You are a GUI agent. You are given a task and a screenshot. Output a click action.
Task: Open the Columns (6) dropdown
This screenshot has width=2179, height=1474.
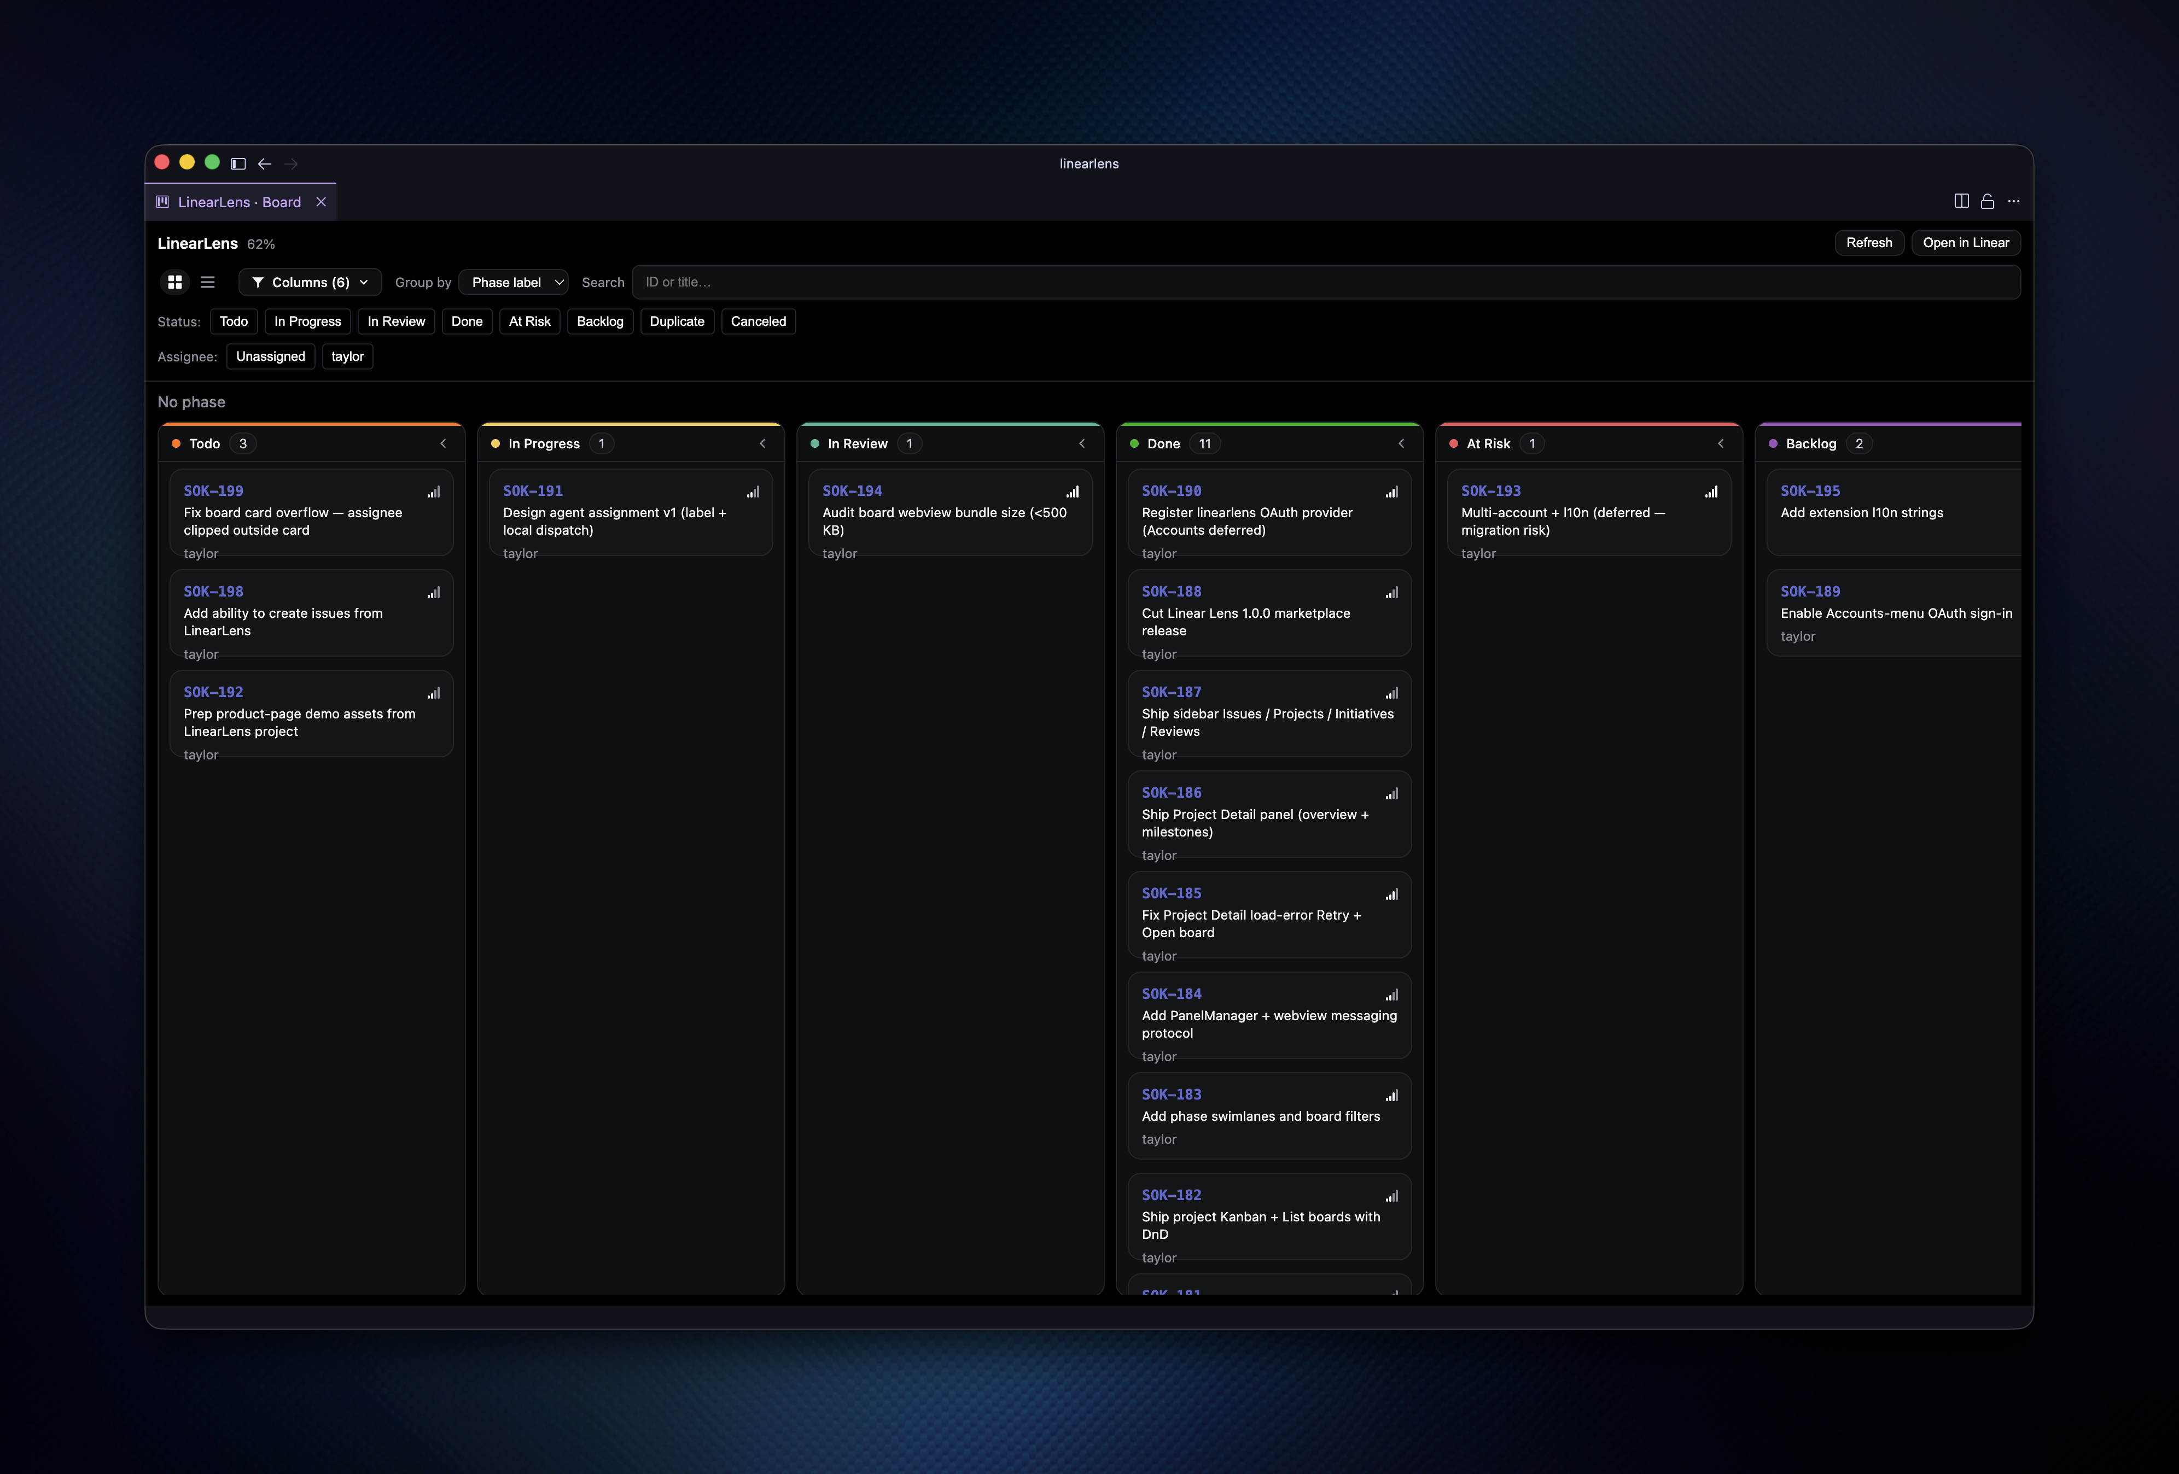click(x=310, y=282)
